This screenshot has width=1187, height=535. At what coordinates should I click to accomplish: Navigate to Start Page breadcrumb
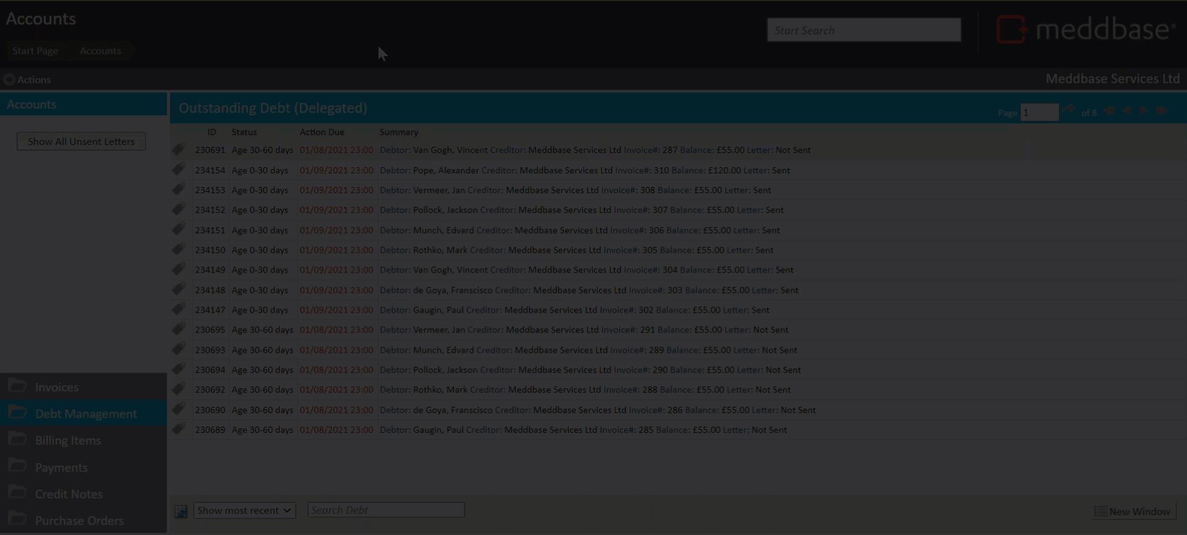pyautogui.click(x=35, y=51)
